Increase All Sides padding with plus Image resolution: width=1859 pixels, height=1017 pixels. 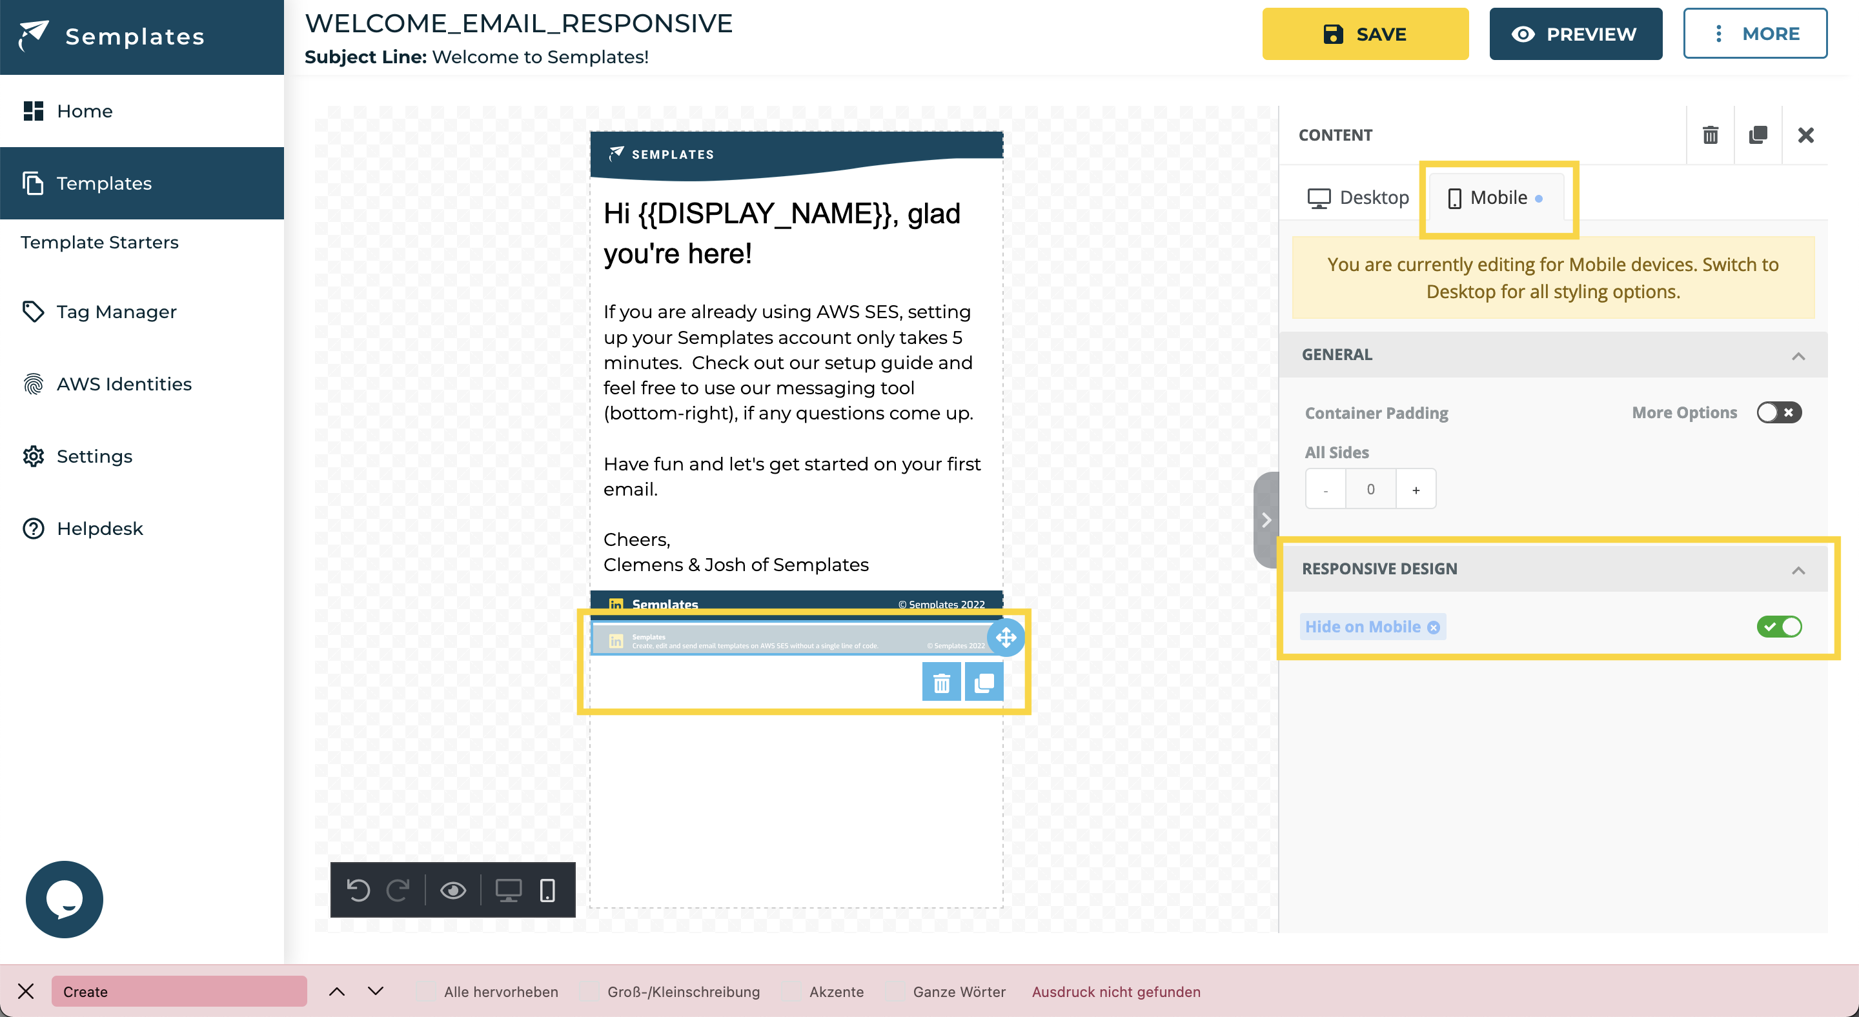pyautogui.click(x=1416, y=490)
